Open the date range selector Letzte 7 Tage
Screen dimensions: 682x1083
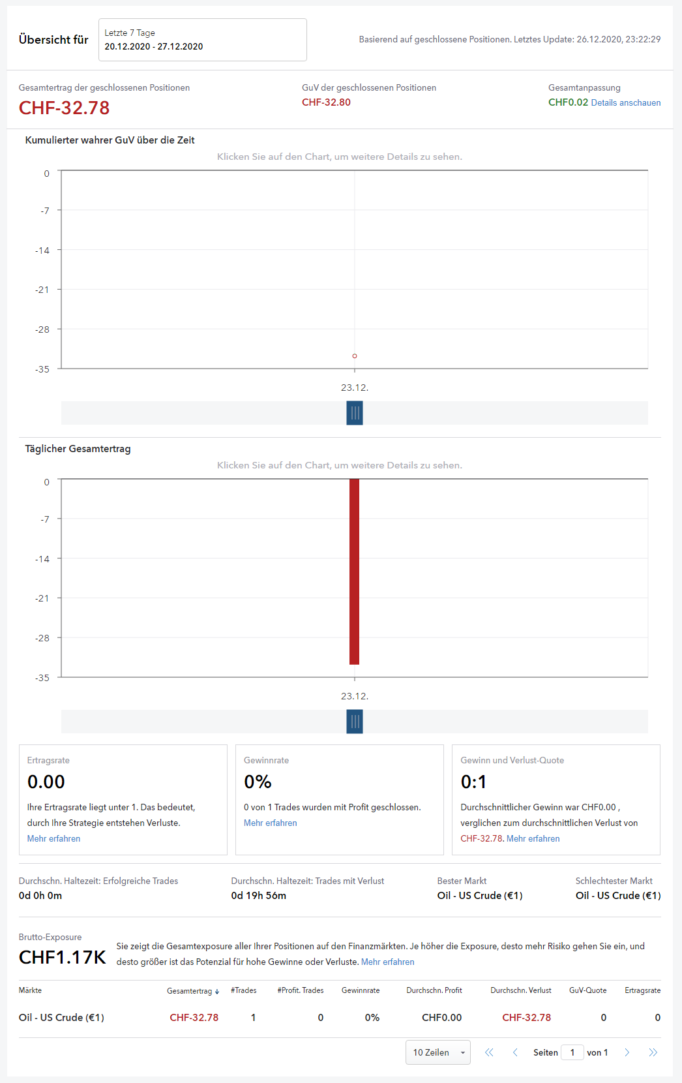[x=202, y=40]
